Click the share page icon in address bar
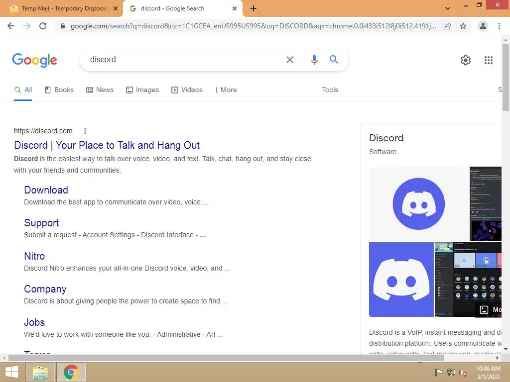The height and width of the screenshot is (382, 510). pyautogui.click(x=447, y=26)
